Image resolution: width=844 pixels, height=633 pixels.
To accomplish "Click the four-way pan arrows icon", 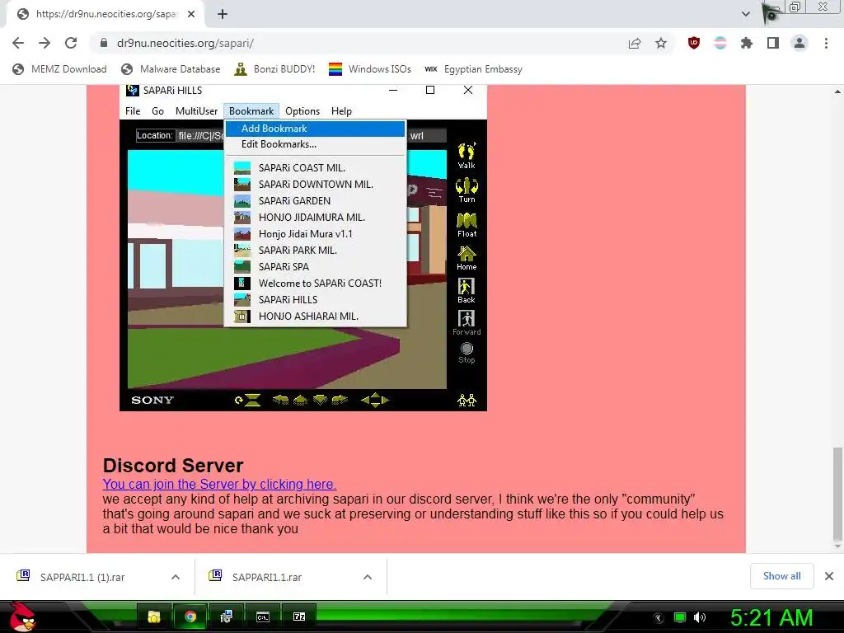I will pyautogui.click(x=375, y=400).
